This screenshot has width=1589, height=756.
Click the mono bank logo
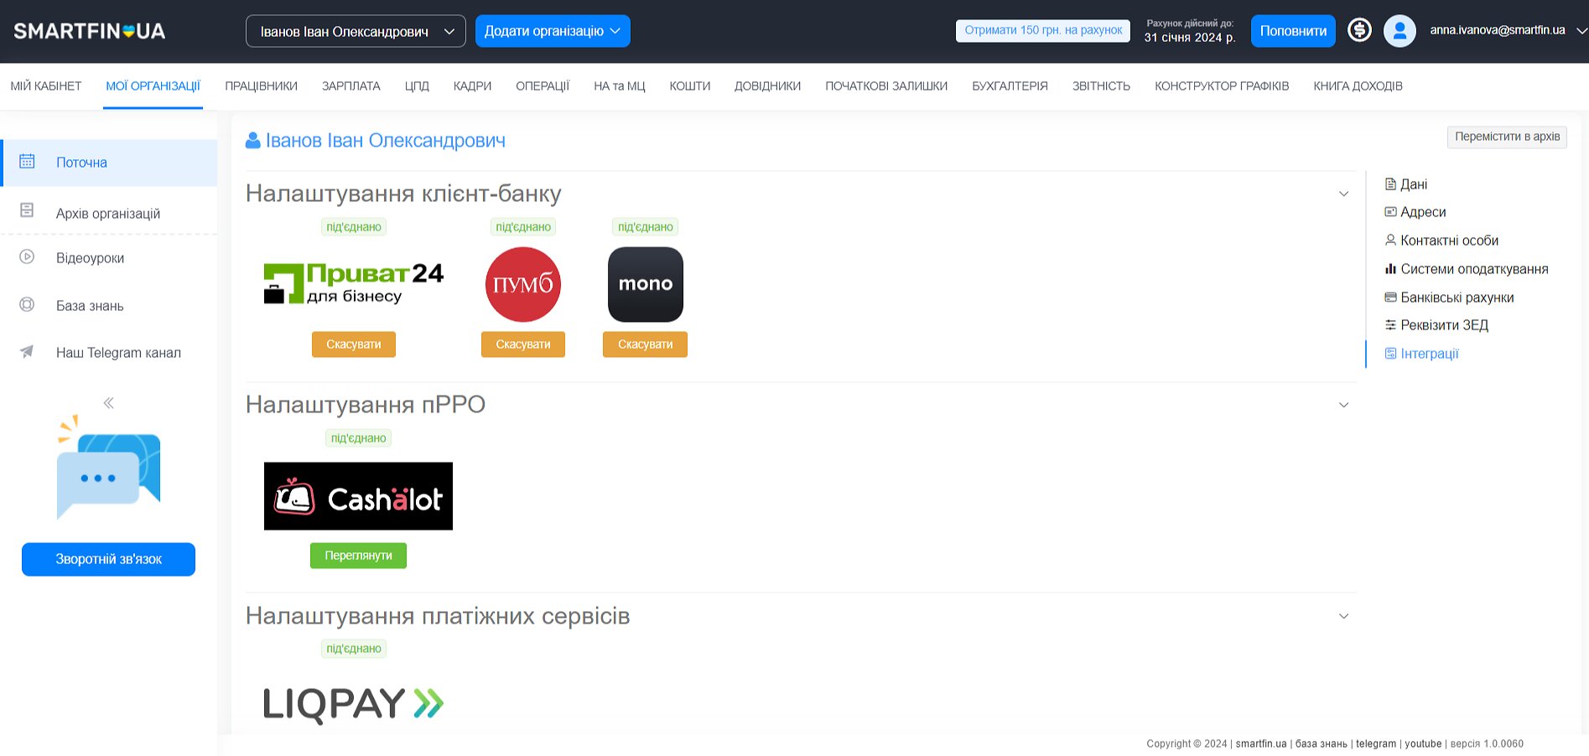coord(646,284)
